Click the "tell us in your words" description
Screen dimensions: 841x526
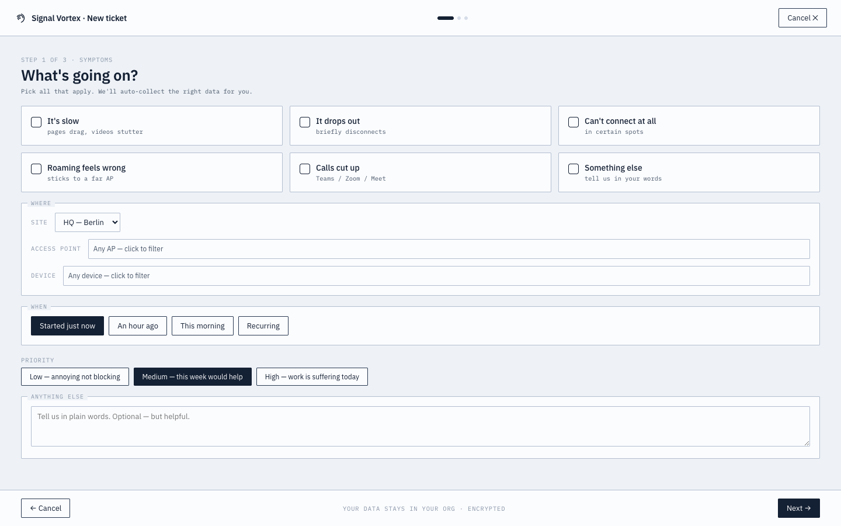tap(623, 179)
